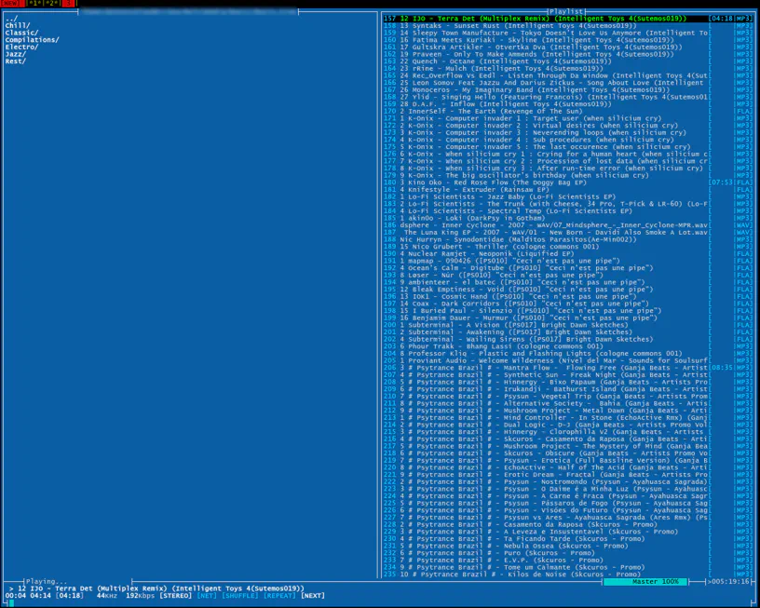Viewport: 760px width, 608px height.
Task: Select track 160 Fatima Meets Kuriaki - Skyline
Action: pyautogui.click(x=568, y=40)
